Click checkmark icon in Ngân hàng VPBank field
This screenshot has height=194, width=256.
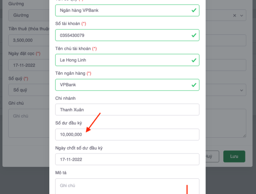(194, 10)
